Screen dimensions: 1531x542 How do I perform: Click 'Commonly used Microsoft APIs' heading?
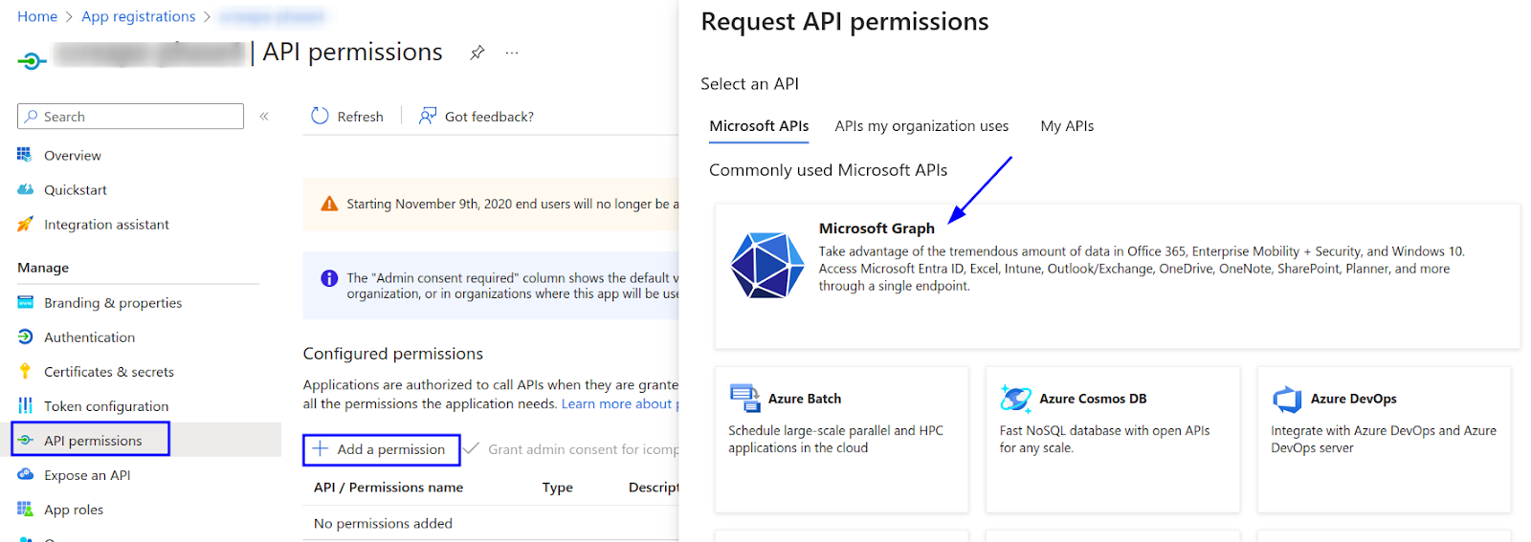pyautogui.click(x=828, y=170)
